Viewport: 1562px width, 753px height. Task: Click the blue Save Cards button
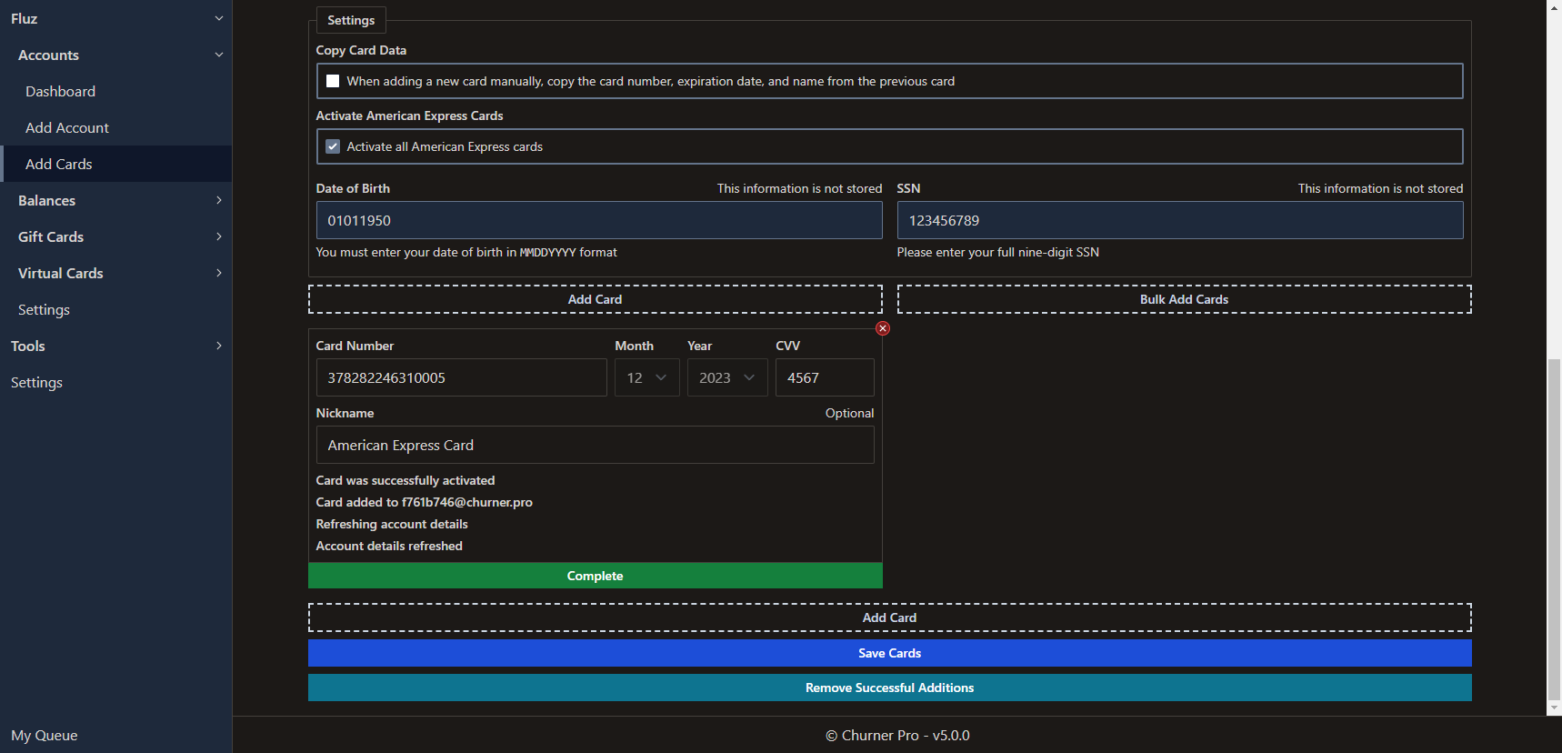[x=889, y=653]
